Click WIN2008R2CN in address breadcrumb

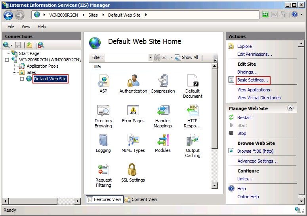point(63,15)
